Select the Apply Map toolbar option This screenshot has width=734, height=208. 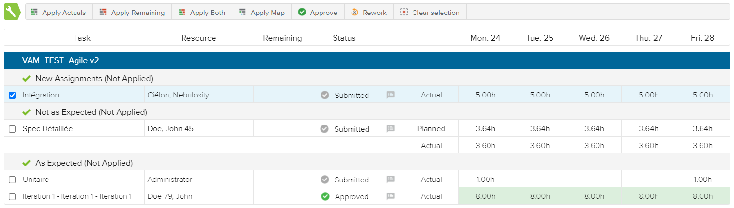click(x=261, y=13)
